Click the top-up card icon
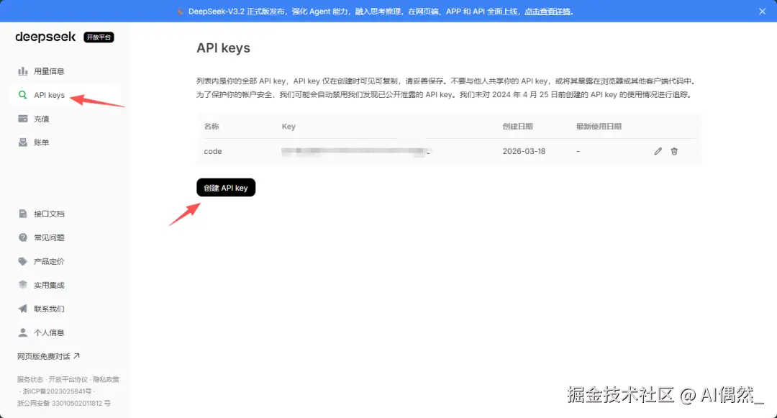Viewport: 777px width, 418px height. 23,119
